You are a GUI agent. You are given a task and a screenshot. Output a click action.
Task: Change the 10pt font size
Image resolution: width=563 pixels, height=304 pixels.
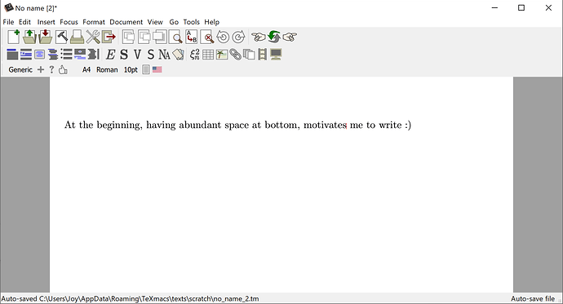[x=131, y=69]
